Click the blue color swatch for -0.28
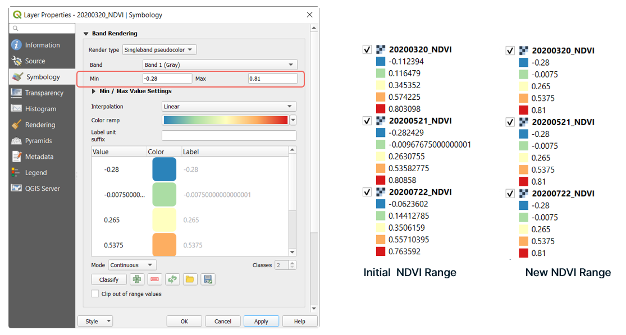626x335 pixels. pyautogui.click(x=164, y=169)
